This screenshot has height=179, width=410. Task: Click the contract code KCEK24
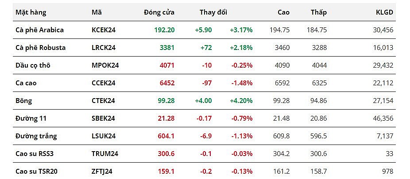pyautogui.click(x=103, y=30)
